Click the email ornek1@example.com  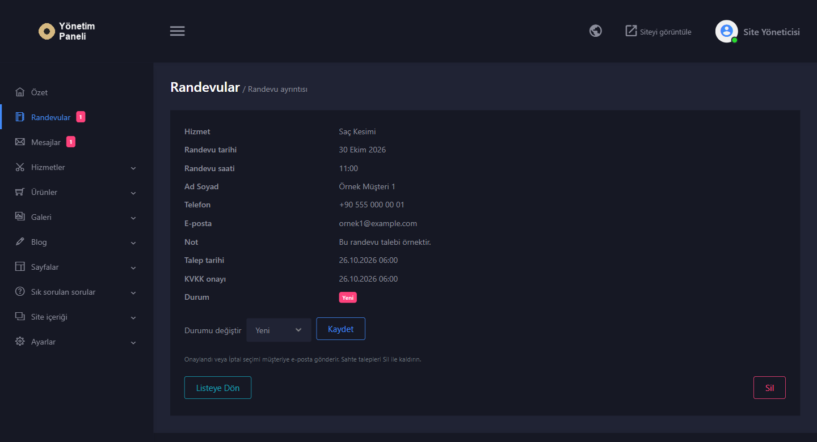378,224
